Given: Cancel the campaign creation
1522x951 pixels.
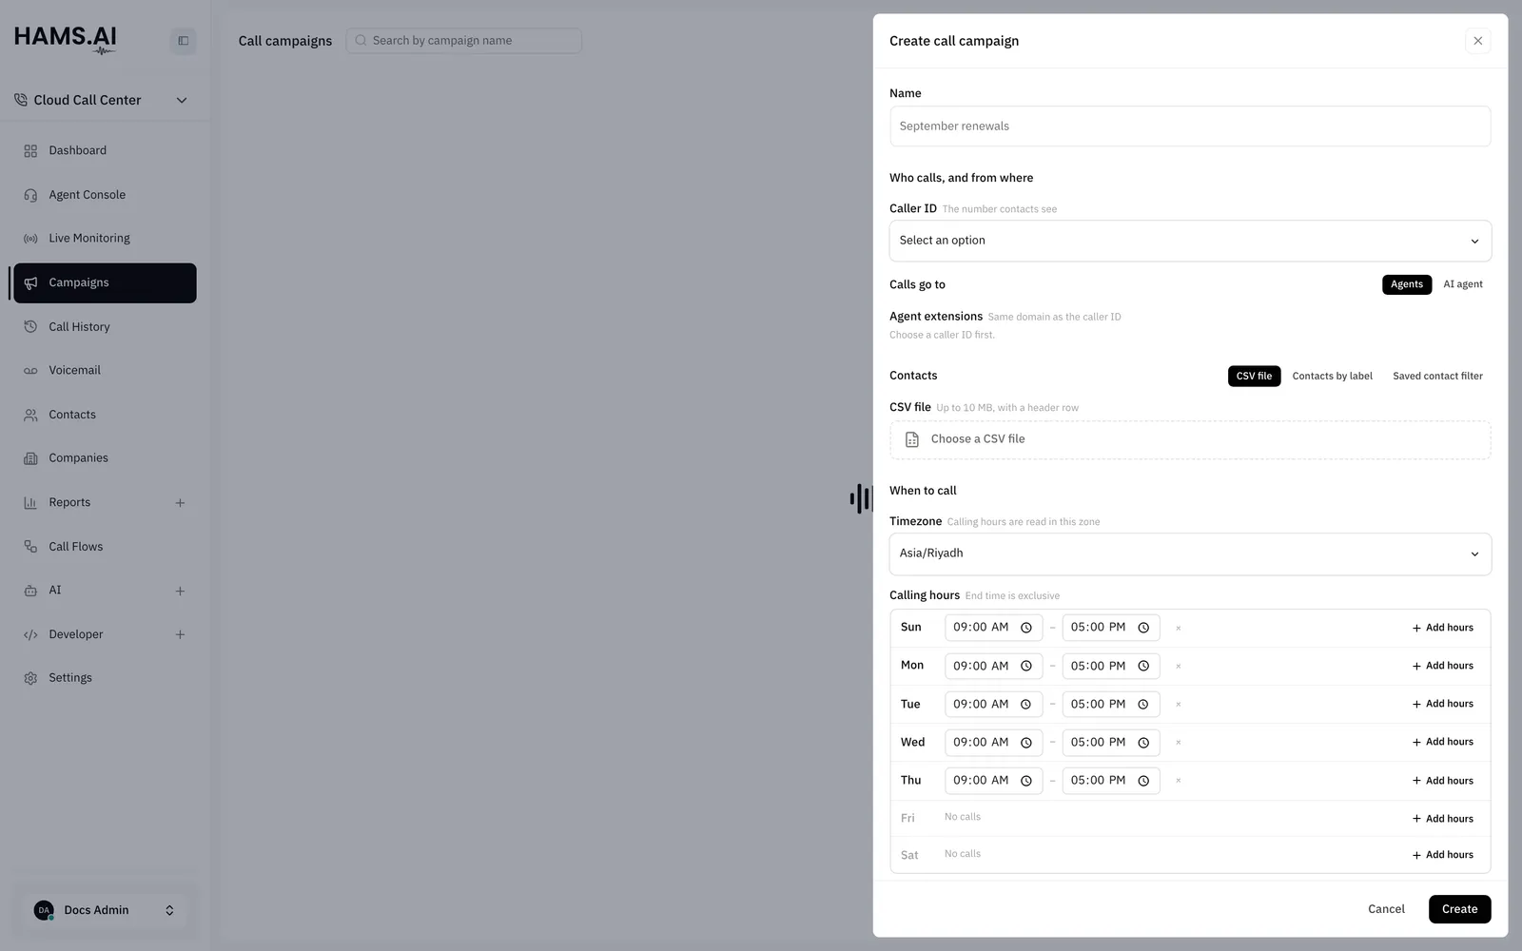Looking at the screenshot, I should (1386, 909).
